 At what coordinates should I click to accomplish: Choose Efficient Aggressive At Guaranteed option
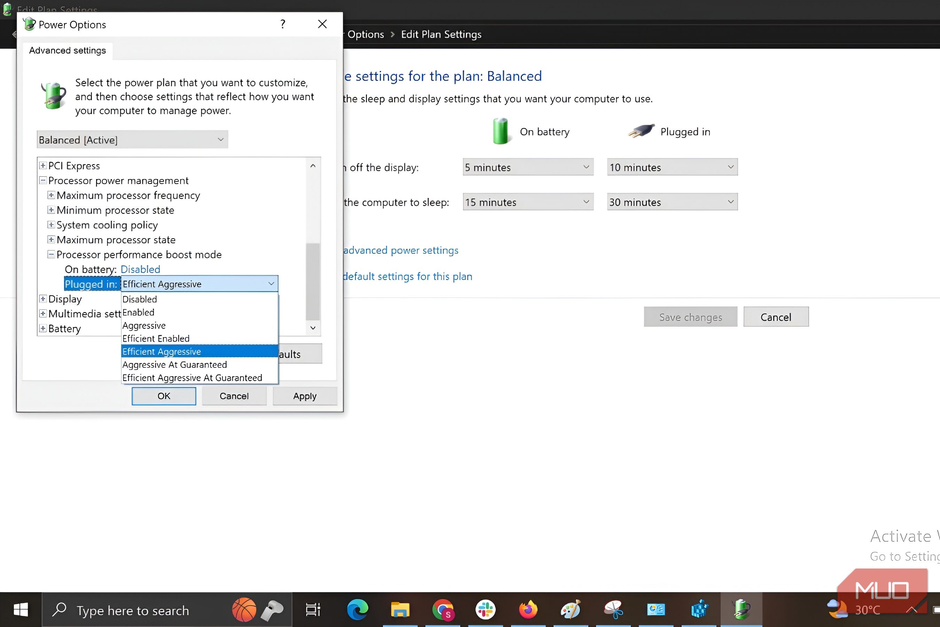pos(199,378)
